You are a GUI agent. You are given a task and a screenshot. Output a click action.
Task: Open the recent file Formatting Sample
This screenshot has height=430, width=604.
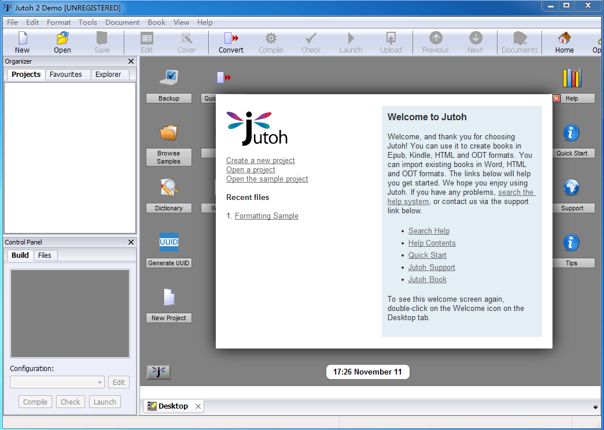(267, 216)
